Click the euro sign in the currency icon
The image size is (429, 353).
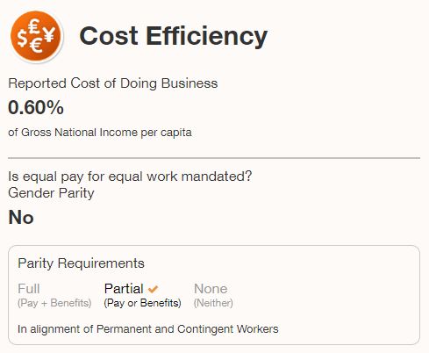tap(37, 46)
